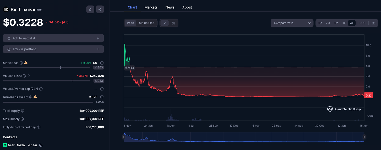Click the USD currency label under the chart

click(370, 116)
